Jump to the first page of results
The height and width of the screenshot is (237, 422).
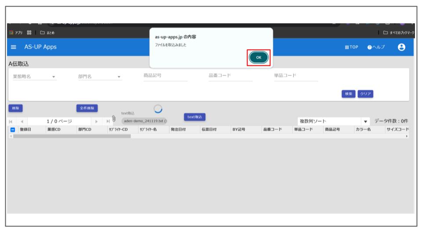11,121
